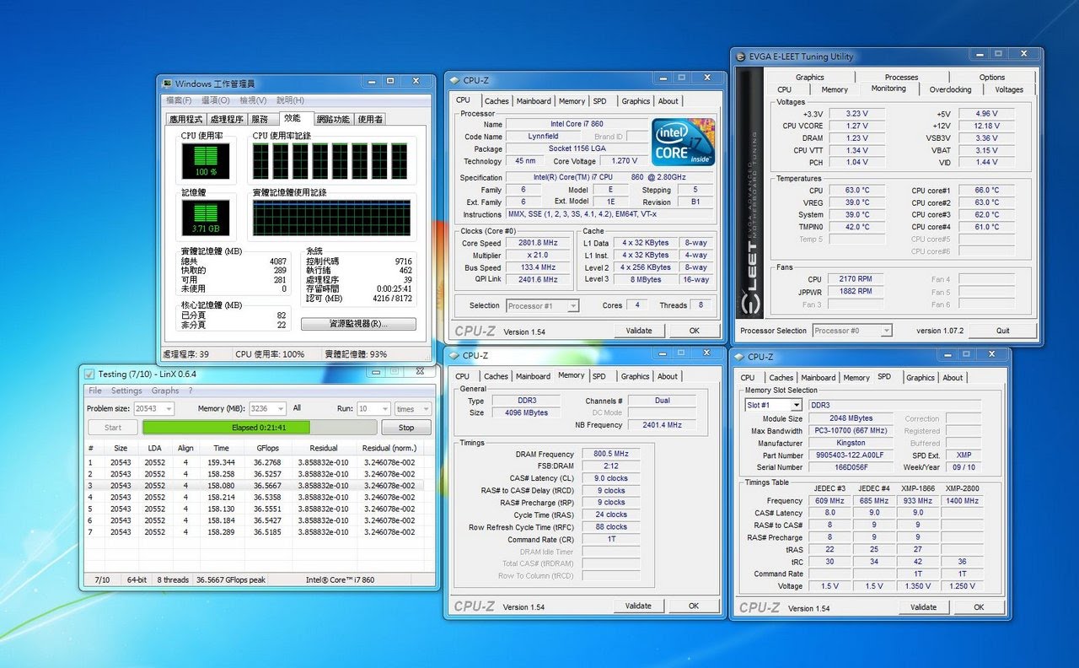The width and height of the screenshot is (1079, 668).
Task: Click the CPU 使用率 100% meter in Task Manager
Action: tap(206, 161)
